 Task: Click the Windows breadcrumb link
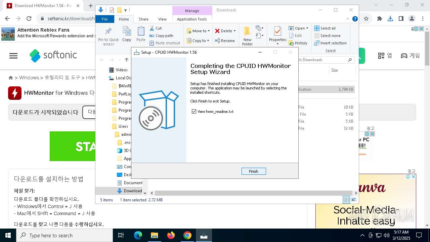pos(29,78)
